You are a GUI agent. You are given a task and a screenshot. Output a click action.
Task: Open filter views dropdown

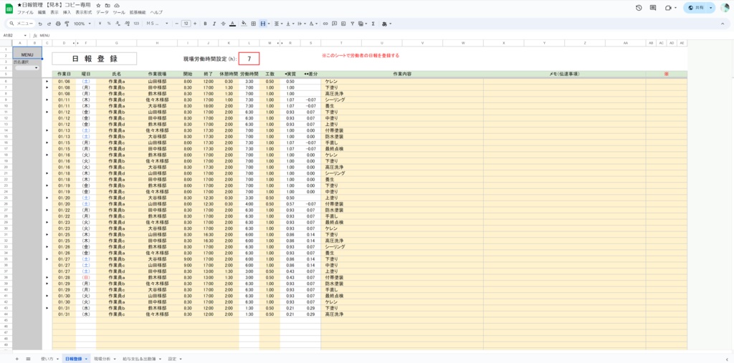pos(362,24)
